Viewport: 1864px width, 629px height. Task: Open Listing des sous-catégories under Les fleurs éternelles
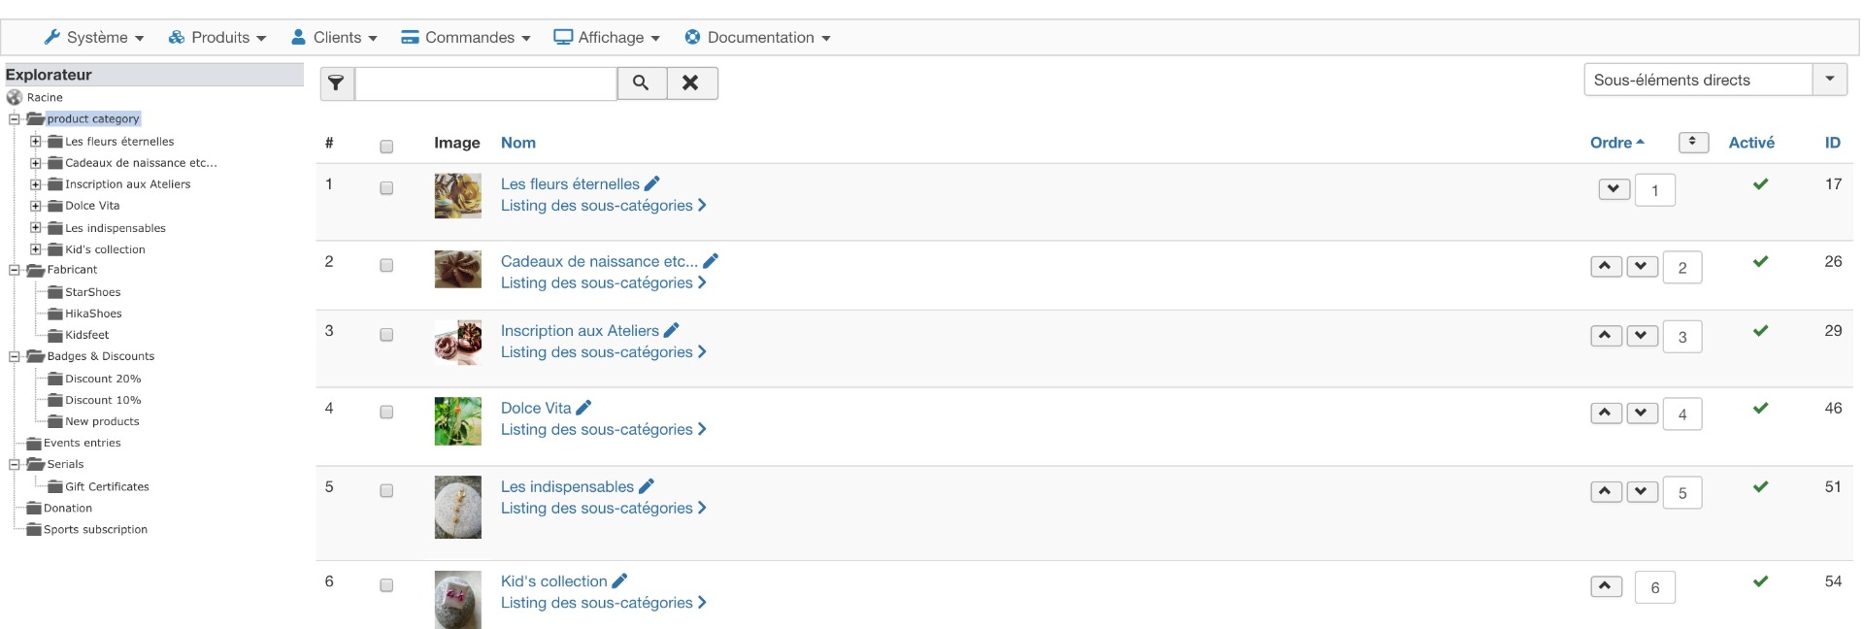[x=603, y=206]
